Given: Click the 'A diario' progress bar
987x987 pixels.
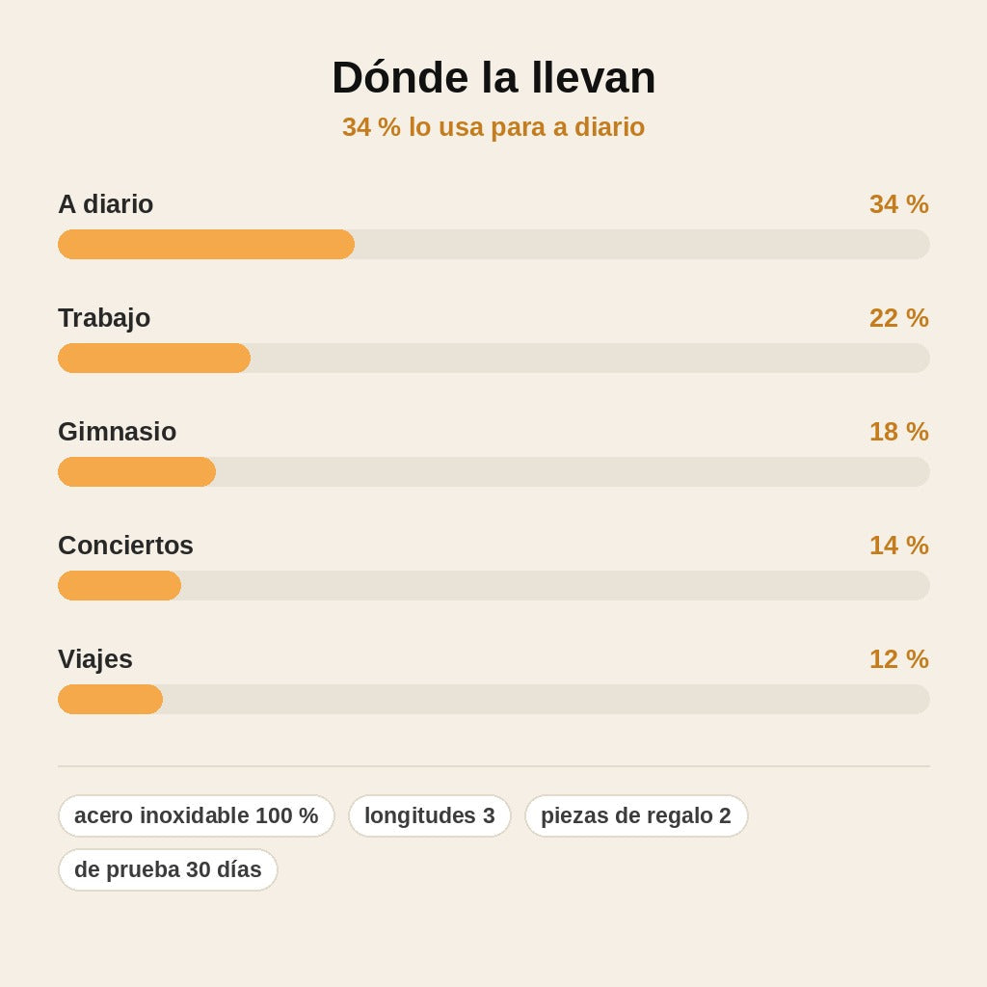Looking at the screenshot, I should click(493, 244).
